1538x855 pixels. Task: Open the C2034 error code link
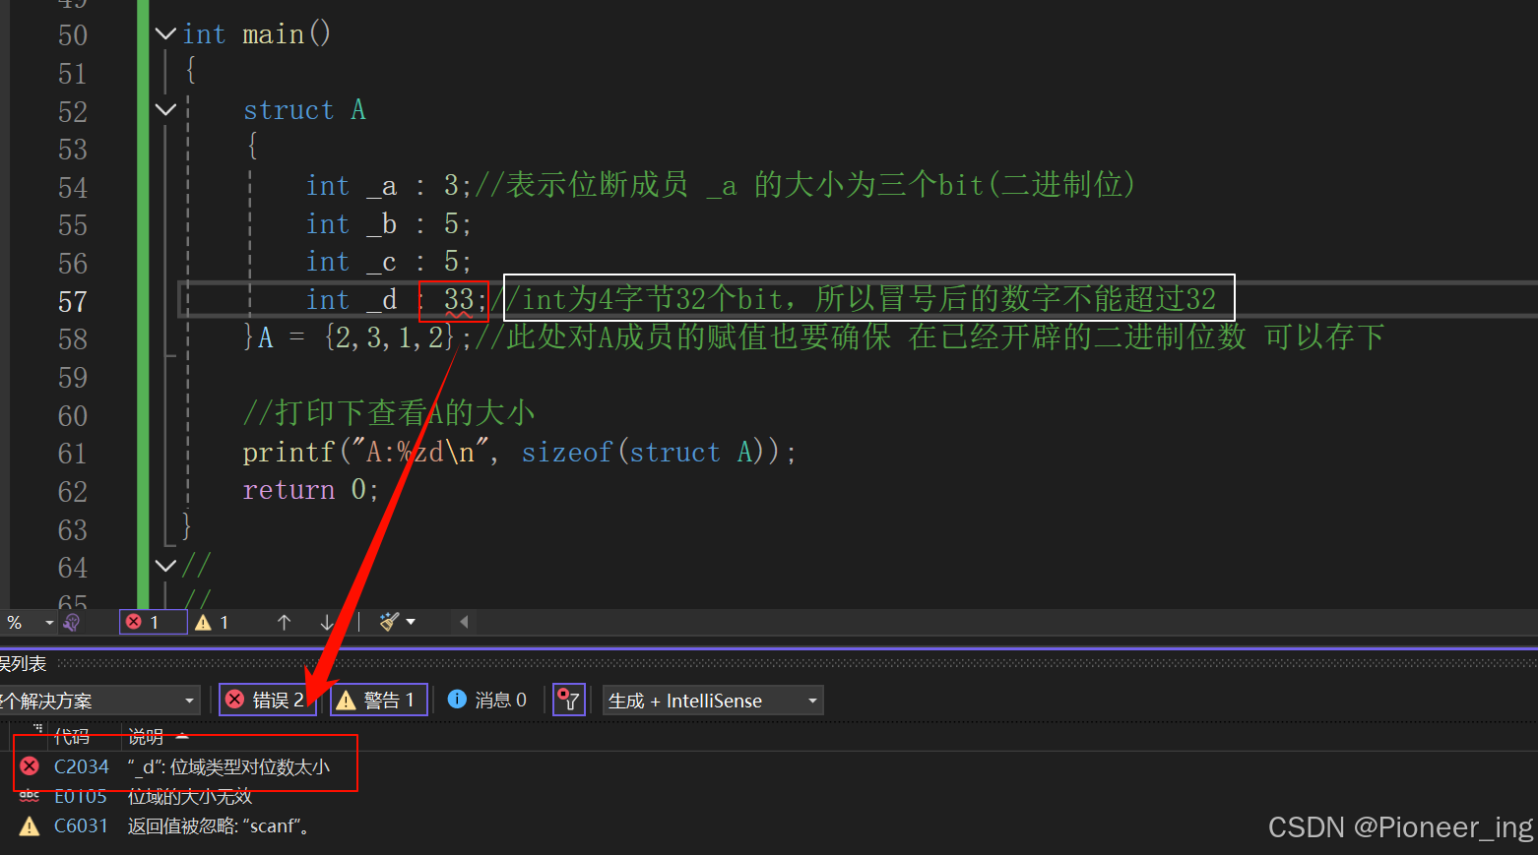82,766
